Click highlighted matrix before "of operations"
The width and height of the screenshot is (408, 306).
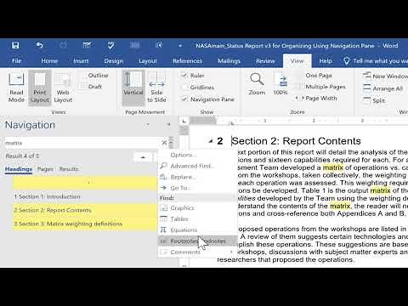click(332, 167)
